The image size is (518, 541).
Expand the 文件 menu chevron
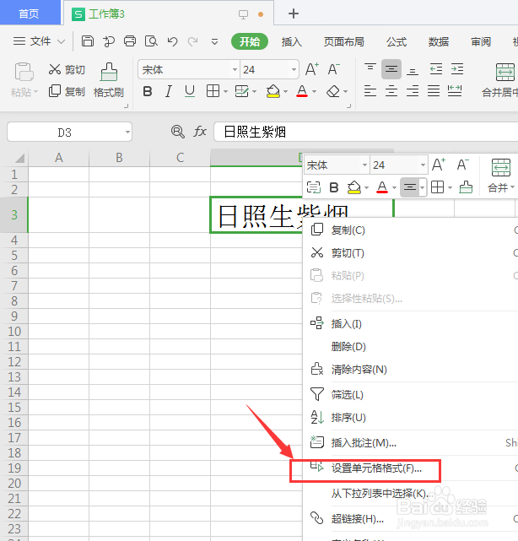(61, 41)
